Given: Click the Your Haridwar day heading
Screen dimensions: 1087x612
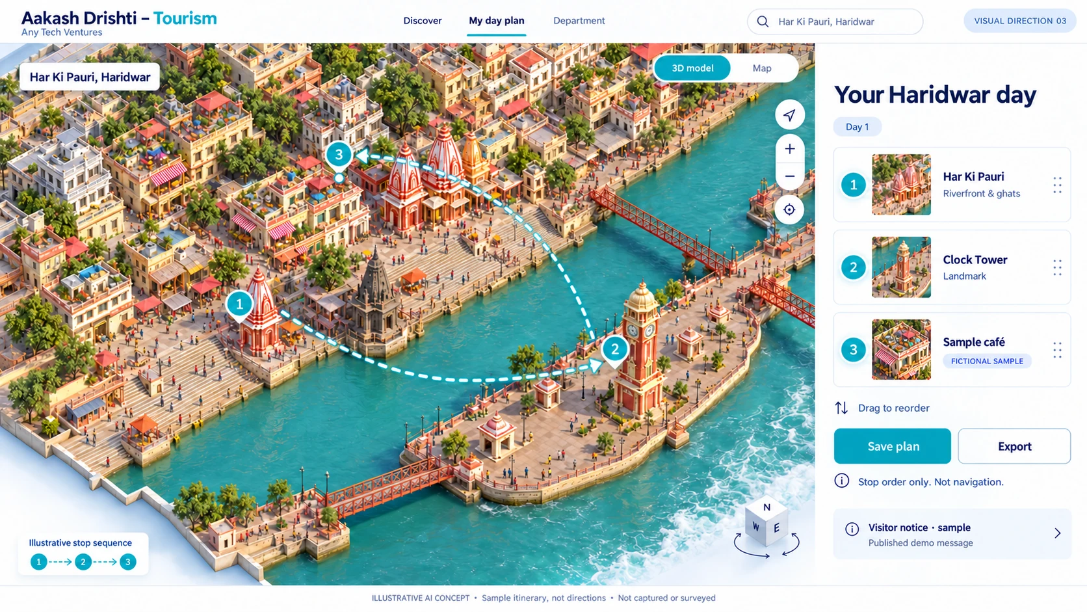Looking at the screenshot, I should point(935,95).
